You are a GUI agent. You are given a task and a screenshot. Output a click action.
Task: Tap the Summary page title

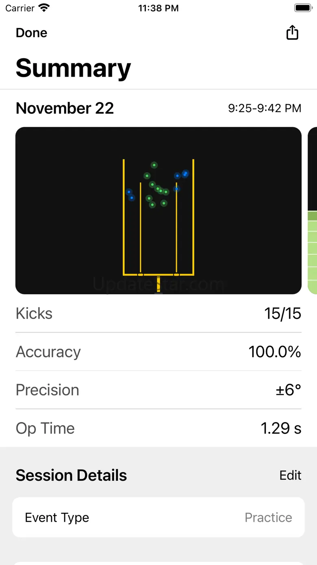click(x=73, y=68)
